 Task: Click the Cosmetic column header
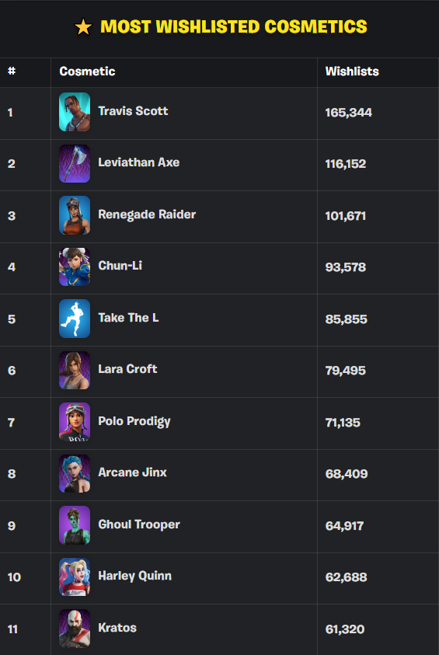87,71
